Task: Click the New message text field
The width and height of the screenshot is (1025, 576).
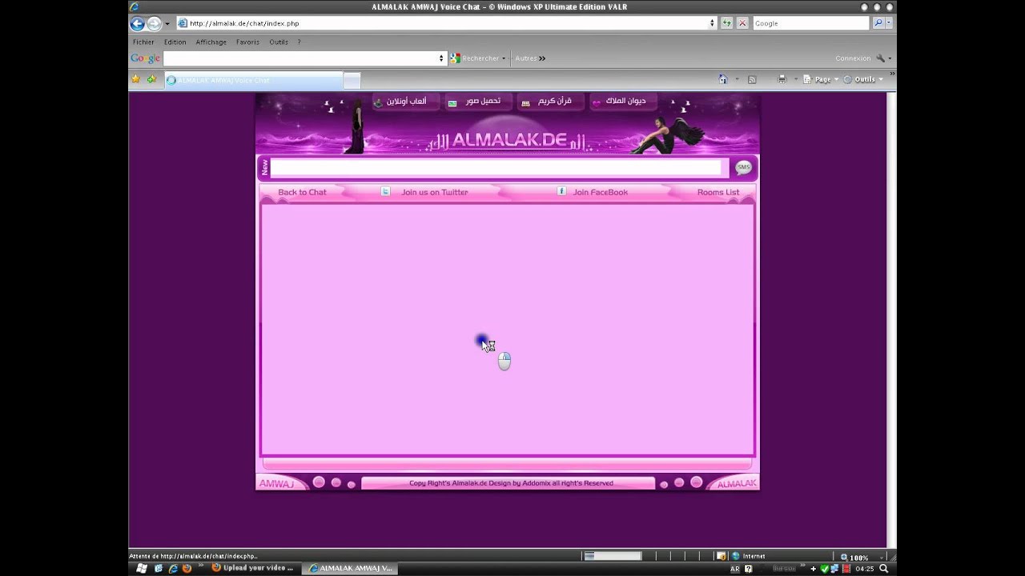Action: tap(496, 167)
